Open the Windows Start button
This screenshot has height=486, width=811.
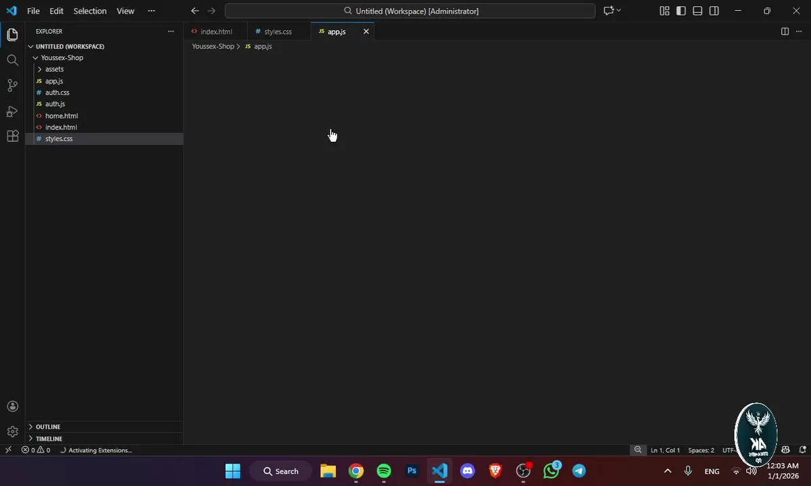[x=232, y=471]
